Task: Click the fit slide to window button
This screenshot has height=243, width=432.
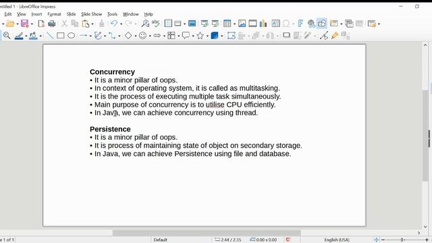Action: coord(376,240)
